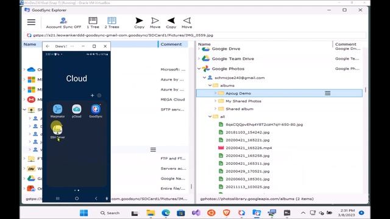Click the path address field
Viewport: 390px width, 219px height.
click(x=195, y=35)
